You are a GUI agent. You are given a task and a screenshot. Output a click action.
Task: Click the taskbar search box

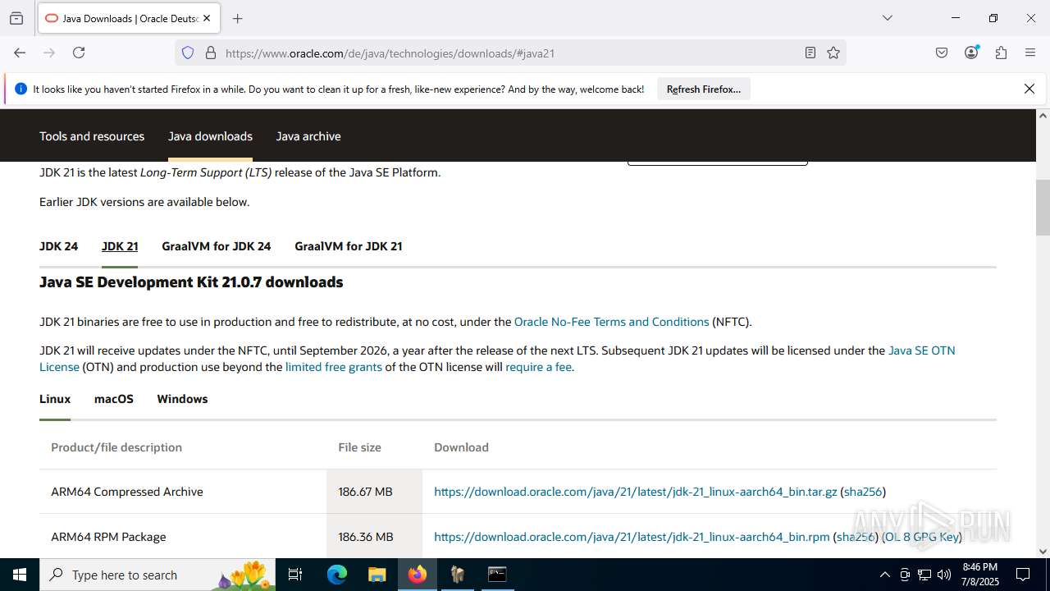point(157,575)
